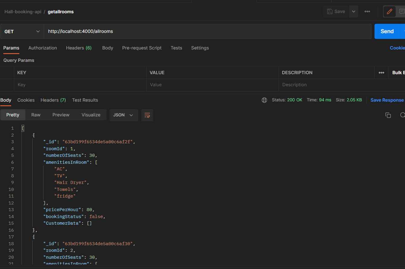Save the API response

(387, 100)
